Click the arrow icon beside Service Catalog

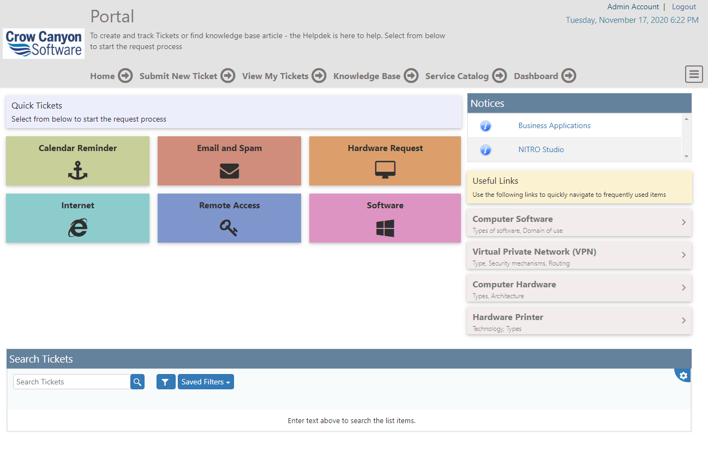(x=500, y=76)
